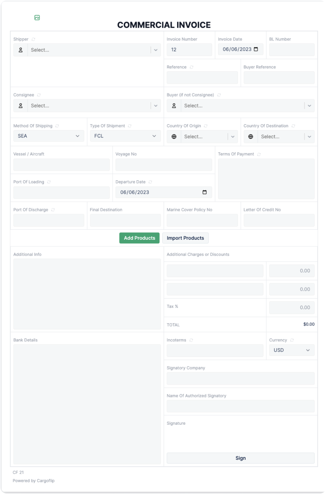Click the refresh icon beside Incoterms
The height and width of the screenshot is (494, 327).
click(x=191, y=340)
